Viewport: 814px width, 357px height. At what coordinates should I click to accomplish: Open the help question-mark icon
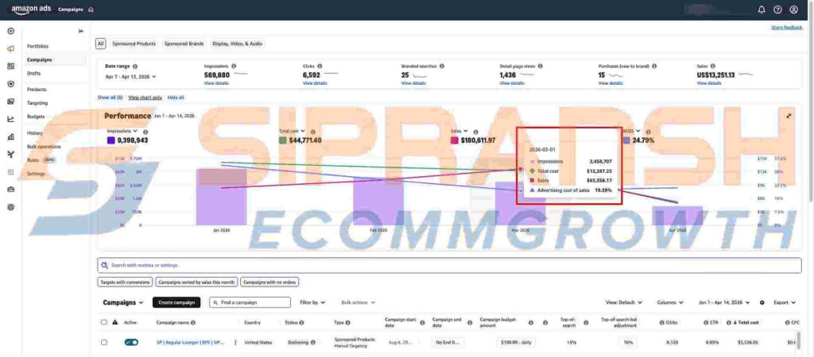pyautogui.click(x=777, y=10)
